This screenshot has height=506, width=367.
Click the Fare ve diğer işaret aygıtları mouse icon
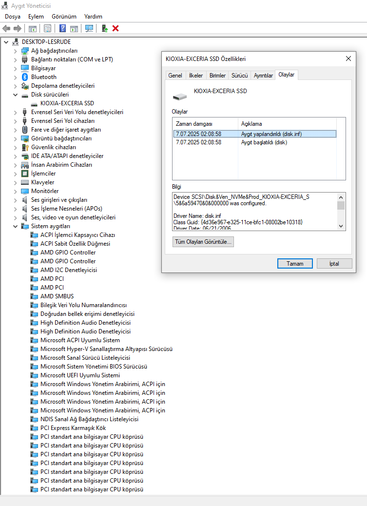pyautogui.click(x=25, y=130)
